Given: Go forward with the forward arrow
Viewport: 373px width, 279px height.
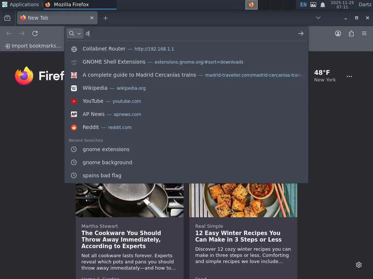Looking at the screenshot, I should click(x=21, y=33).
